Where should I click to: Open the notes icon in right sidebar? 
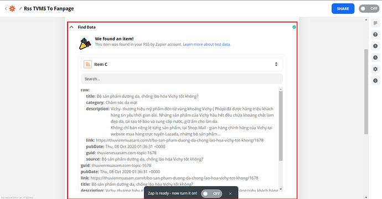tap(375, 23)
